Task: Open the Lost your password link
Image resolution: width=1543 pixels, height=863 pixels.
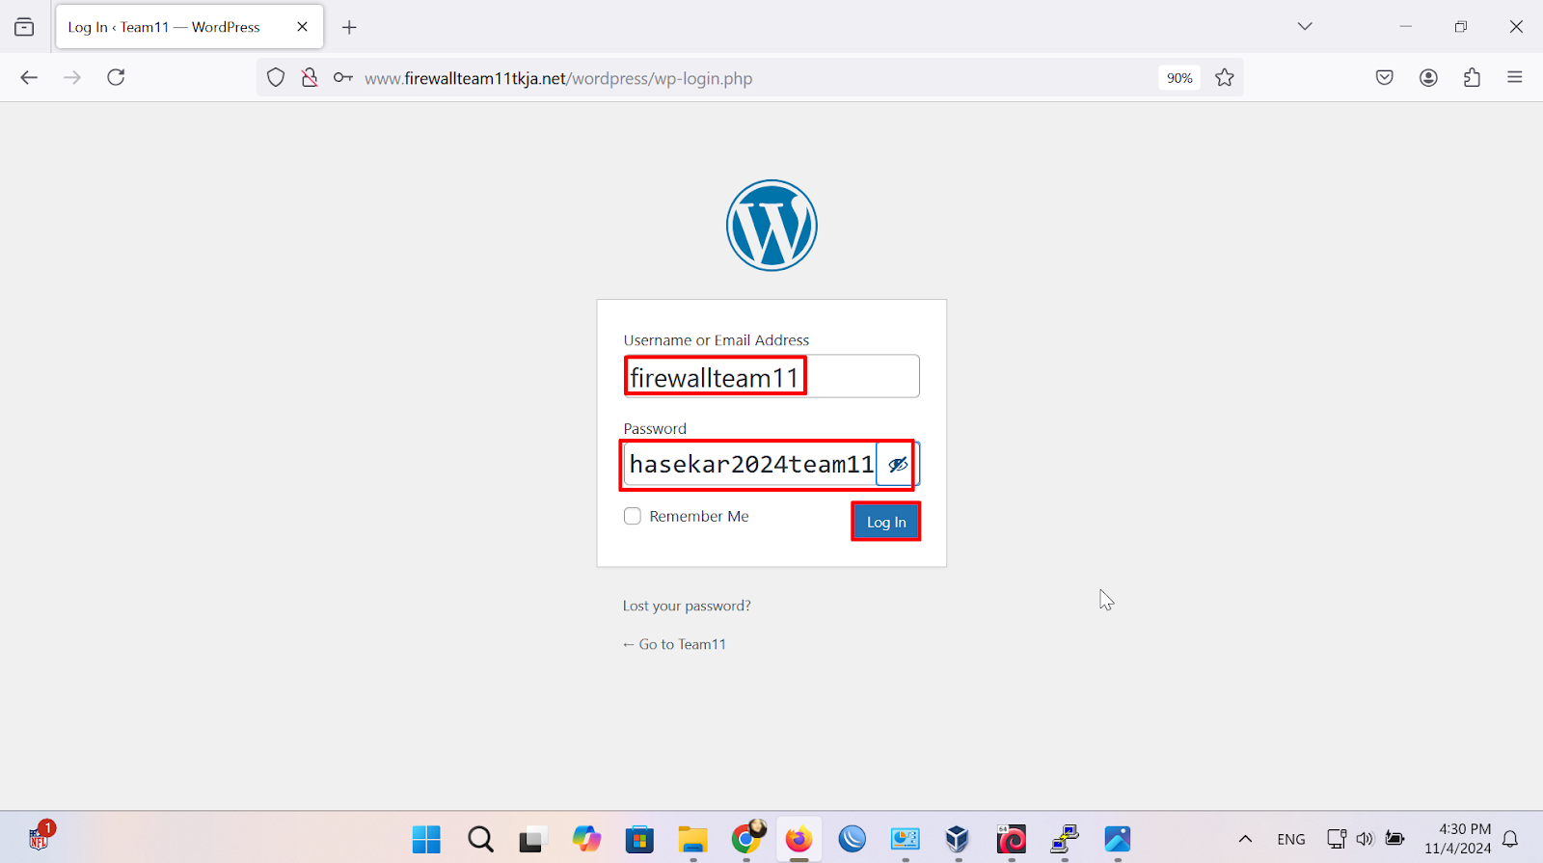Action: coord(687,606)
